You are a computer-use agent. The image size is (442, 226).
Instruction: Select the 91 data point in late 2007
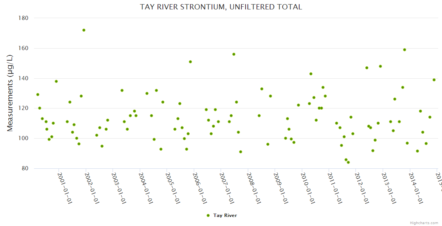tap(241, 152)
